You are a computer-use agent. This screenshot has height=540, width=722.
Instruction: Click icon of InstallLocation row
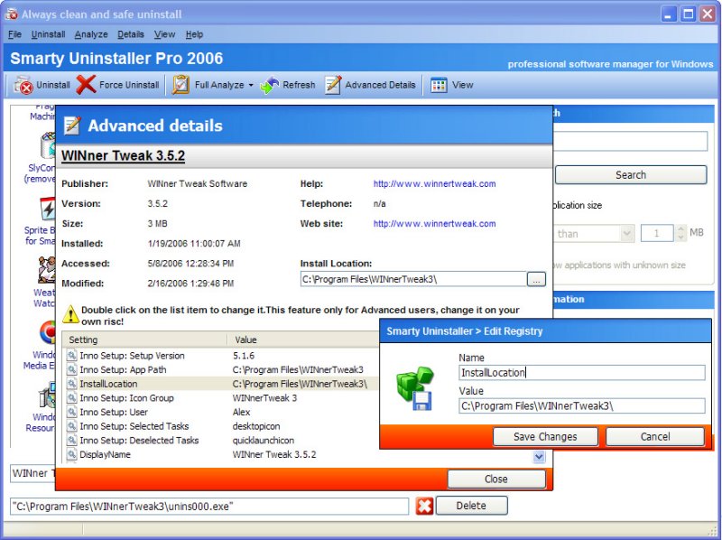click(72, 384)
